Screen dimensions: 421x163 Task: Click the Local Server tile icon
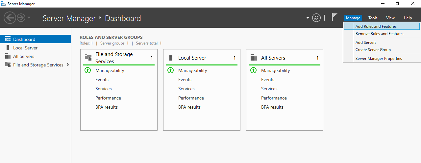171,58
